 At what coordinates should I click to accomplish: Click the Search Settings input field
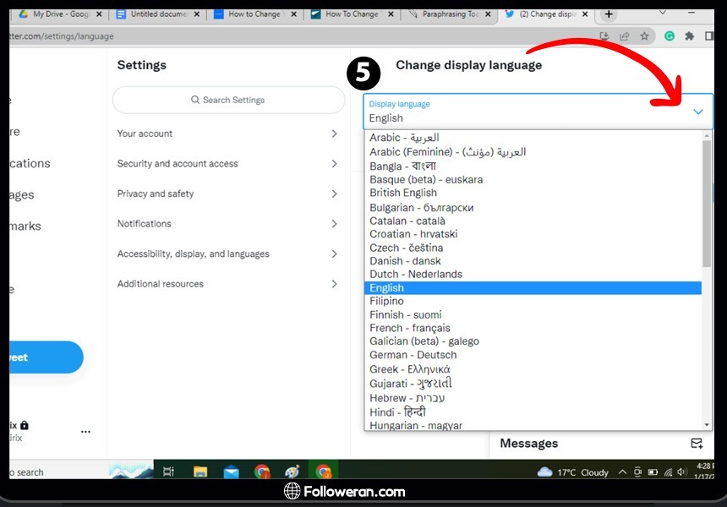click(228, 100)
